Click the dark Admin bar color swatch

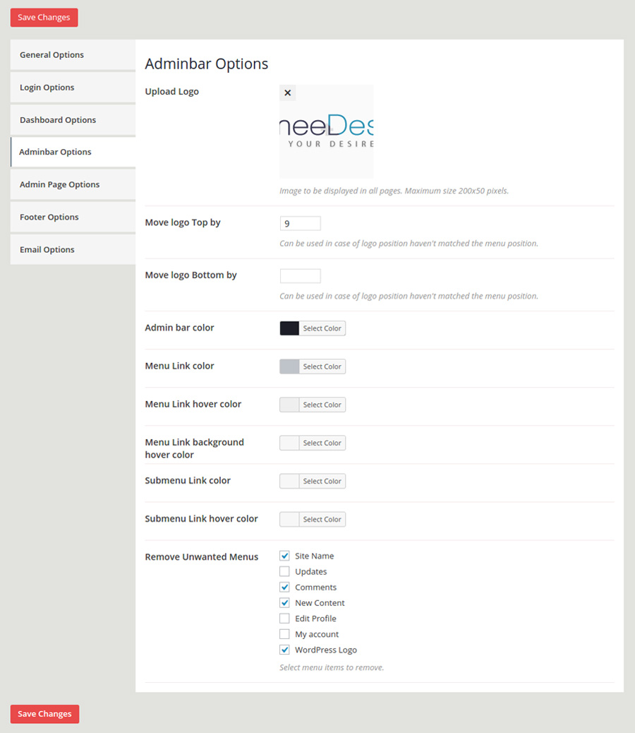click(x=289, y=328)
